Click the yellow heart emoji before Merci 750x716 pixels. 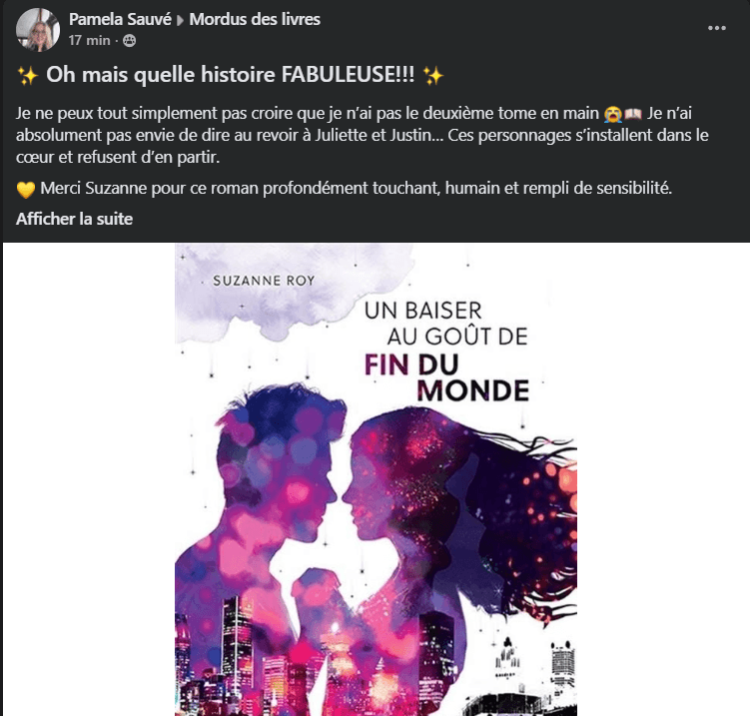[26, 190]
